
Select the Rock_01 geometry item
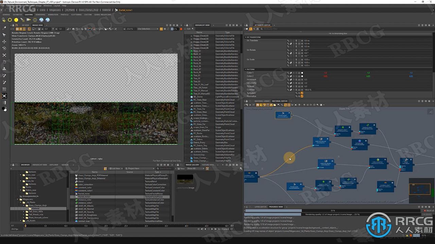tap(197, 51)
